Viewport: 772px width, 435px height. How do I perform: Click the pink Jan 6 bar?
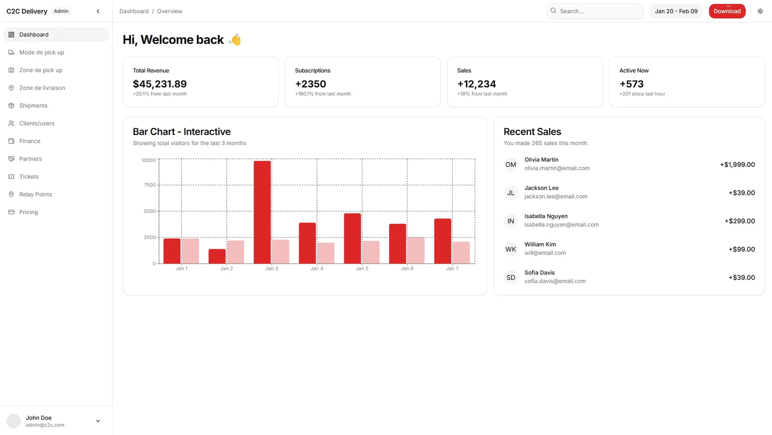pyautogui.click(x=416, y=251)
